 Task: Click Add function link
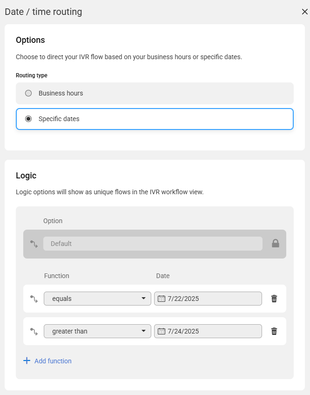click(53, 361)
